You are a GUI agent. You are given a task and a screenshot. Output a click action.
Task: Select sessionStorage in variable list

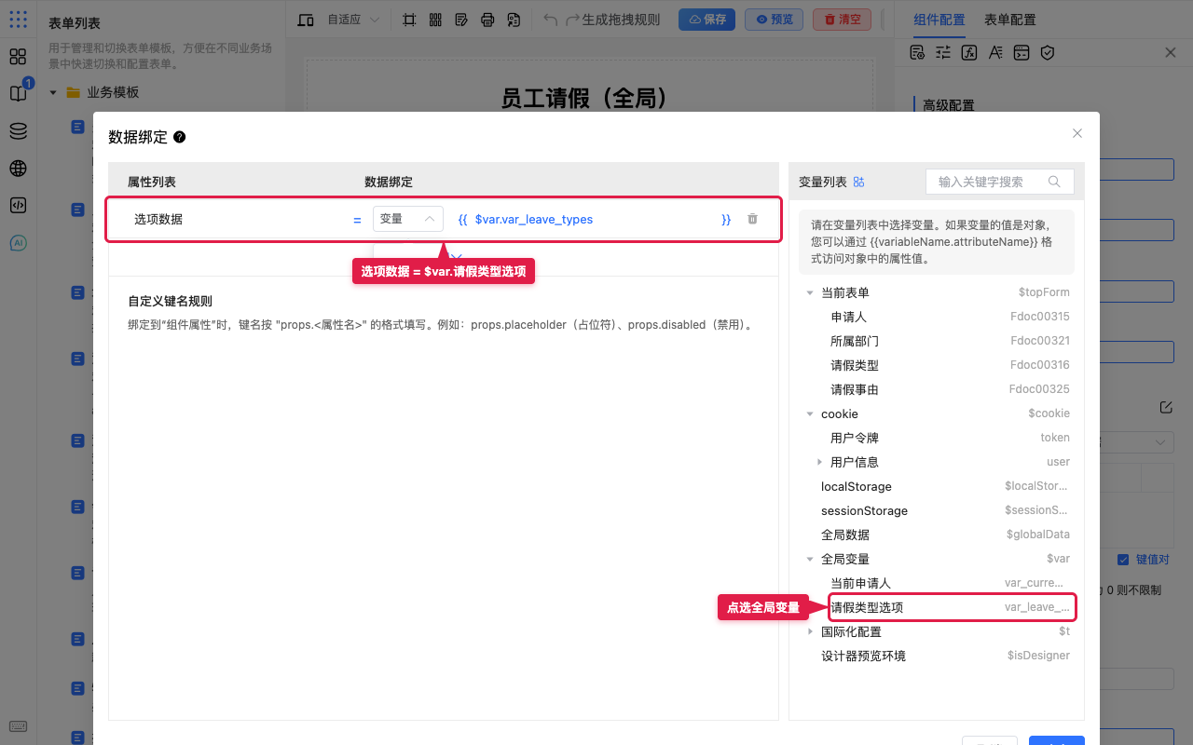(x=943, y=510)
